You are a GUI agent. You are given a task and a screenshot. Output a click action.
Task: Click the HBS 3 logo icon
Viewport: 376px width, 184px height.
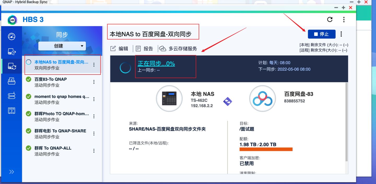(12, 20)
